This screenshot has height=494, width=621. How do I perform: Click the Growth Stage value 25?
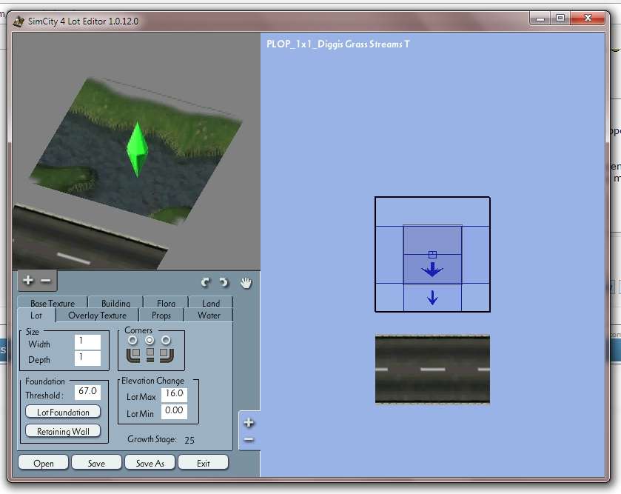189,440
